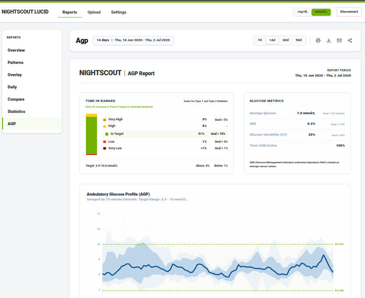
Task: Click Glucose Variability (CV) label
Action: tap(268, 134)
